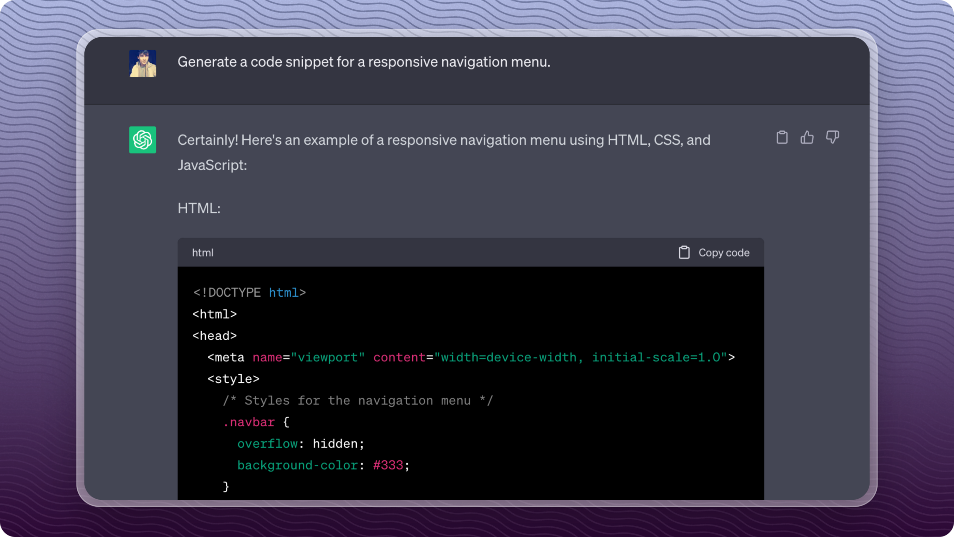
Task: Toggle positive feedback on the assistant message
Action: pos(807,137)
